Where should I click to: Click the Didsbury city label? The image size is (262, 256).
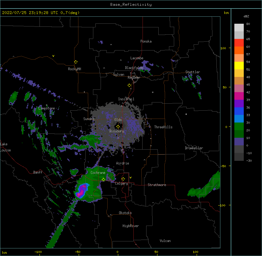point(117,131)
